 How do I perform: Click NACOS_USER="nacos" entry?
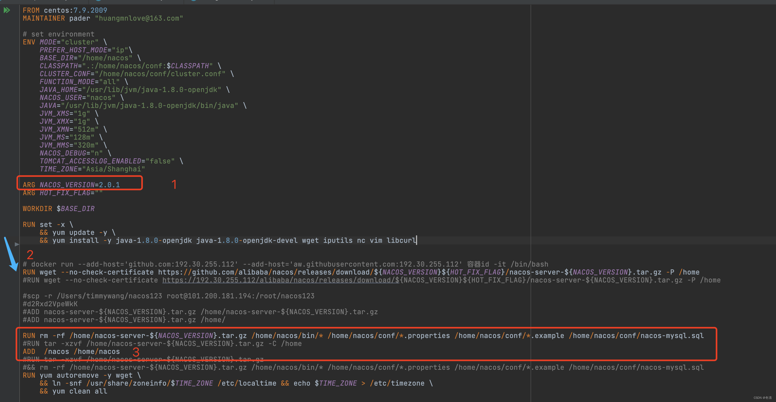82,98
